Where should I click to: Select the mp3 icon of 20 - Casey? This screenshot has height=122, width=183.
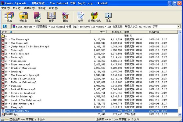coord(3,107)
